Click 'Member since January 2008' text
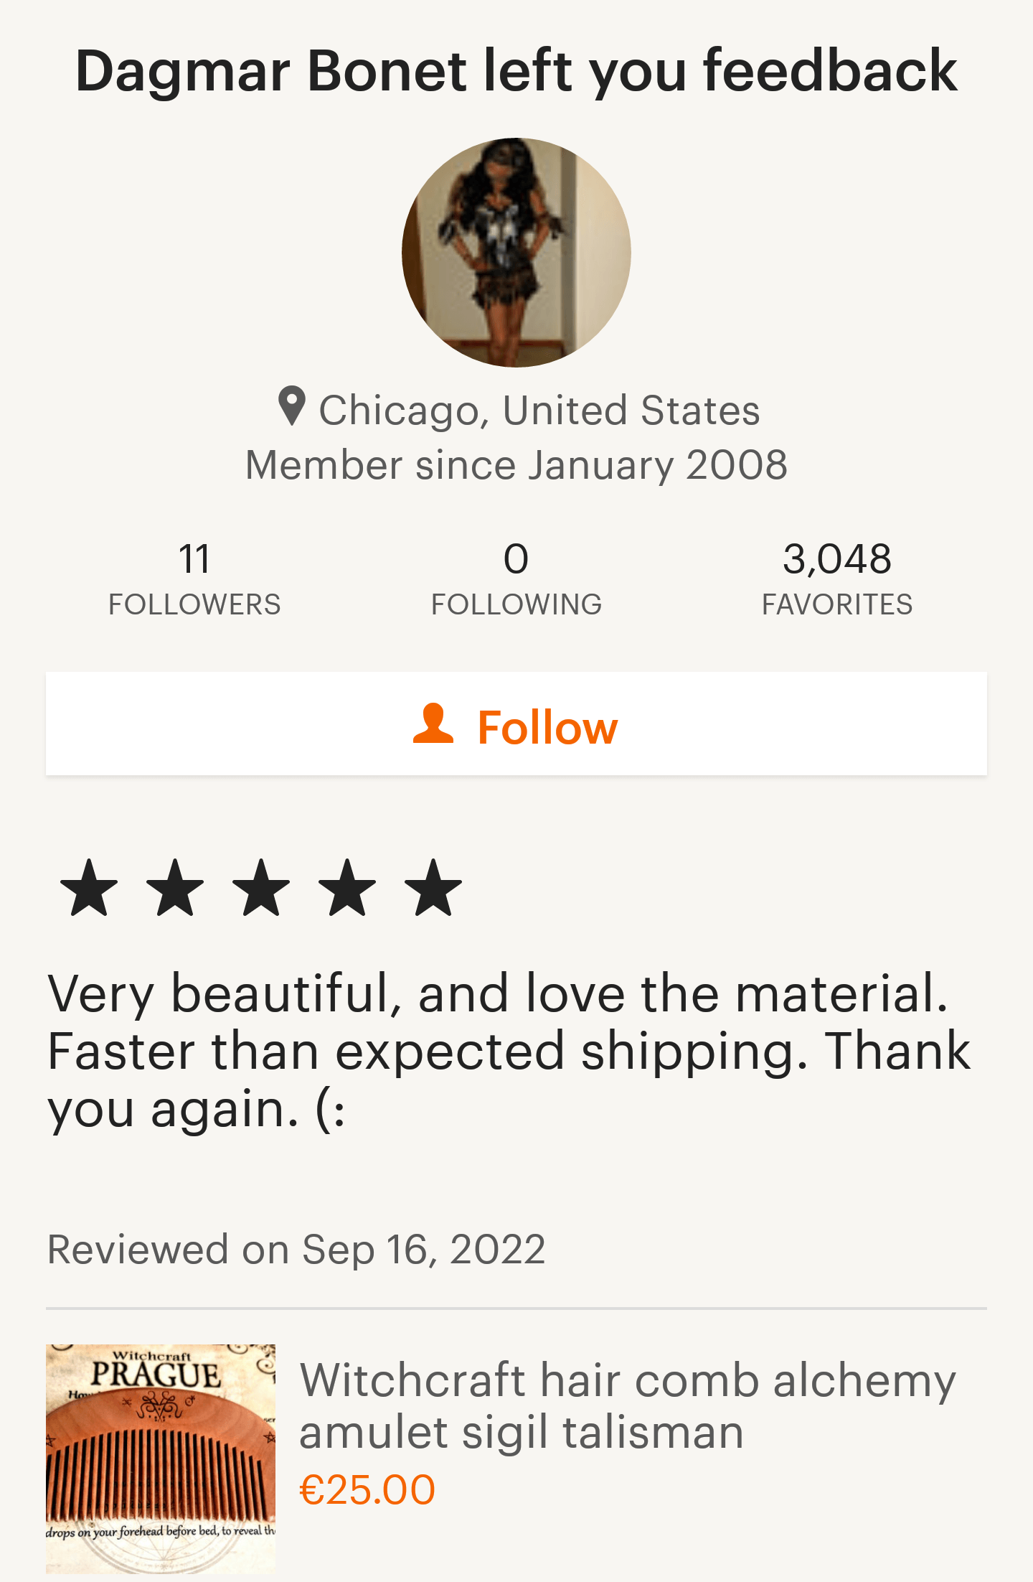 (x=516, y=465)
